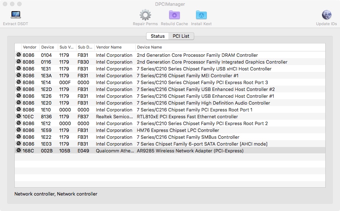The image size is (340, 211).
Task: Select 'High Definition Audio Controller' device name
Action: click(204, 103)
